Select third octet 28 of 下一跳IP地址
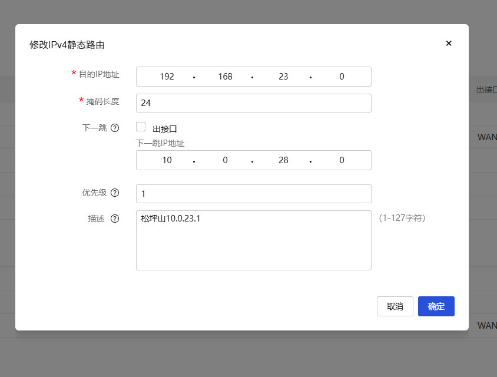The width and height of the screenshot is (497, 377). coord(283,160)
